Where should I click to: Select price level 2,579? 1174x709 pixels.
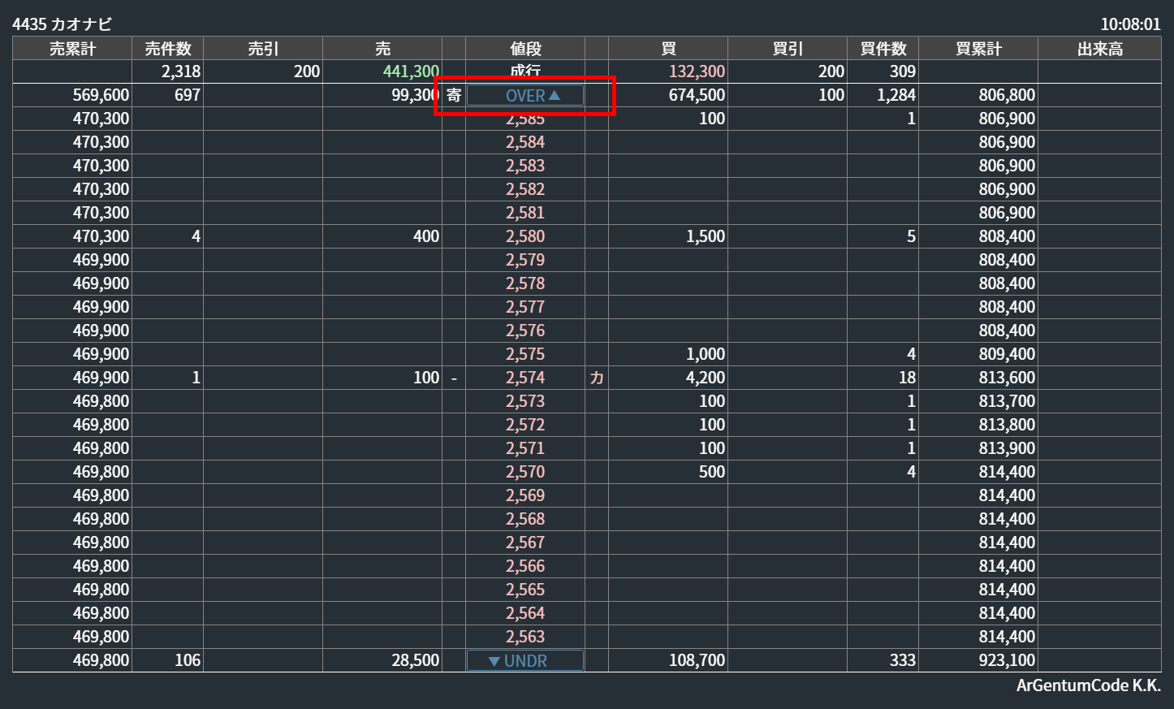click(525, 260)
